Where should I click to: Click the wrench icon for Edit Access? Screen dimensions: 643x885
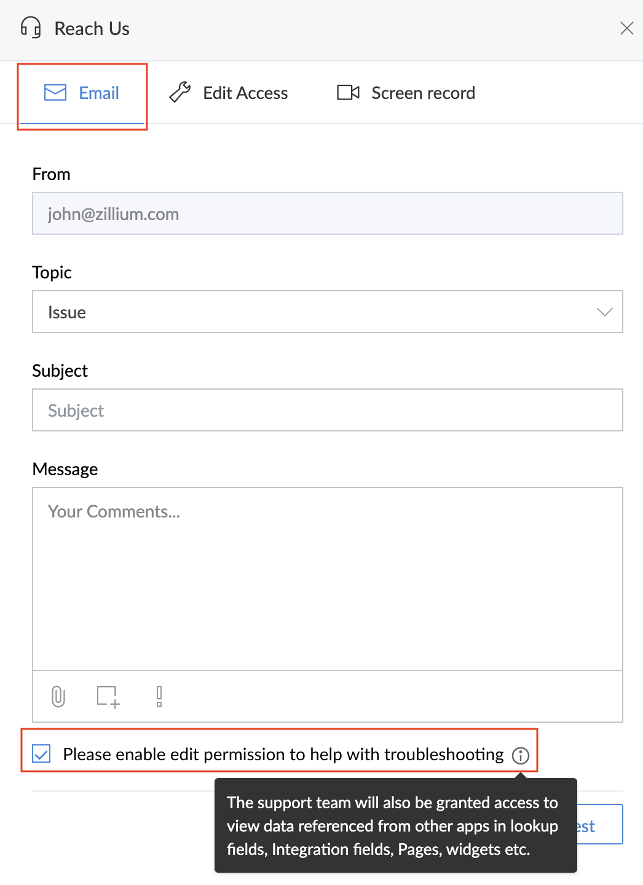(180, 92)
